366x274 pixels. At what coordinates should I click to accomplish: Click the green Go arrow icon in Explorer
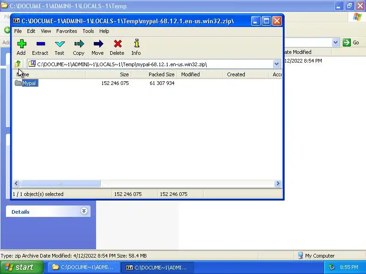[347, 42]
